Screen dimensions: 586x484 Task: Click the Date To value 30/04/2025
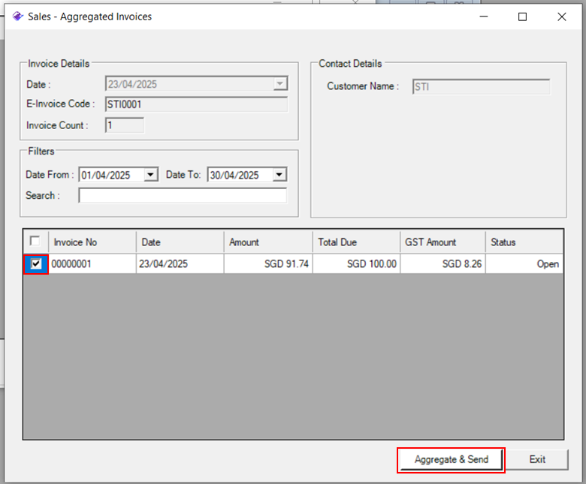(234, 175)
